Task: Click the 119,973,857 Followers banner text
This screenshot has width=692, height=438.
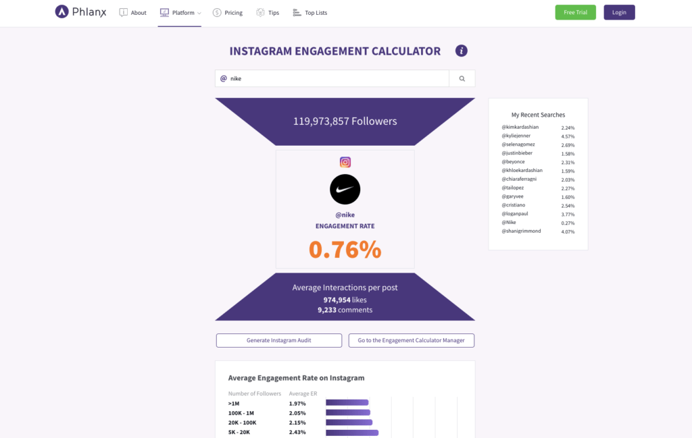Action: pyautogui.click(x=345, y=121)
